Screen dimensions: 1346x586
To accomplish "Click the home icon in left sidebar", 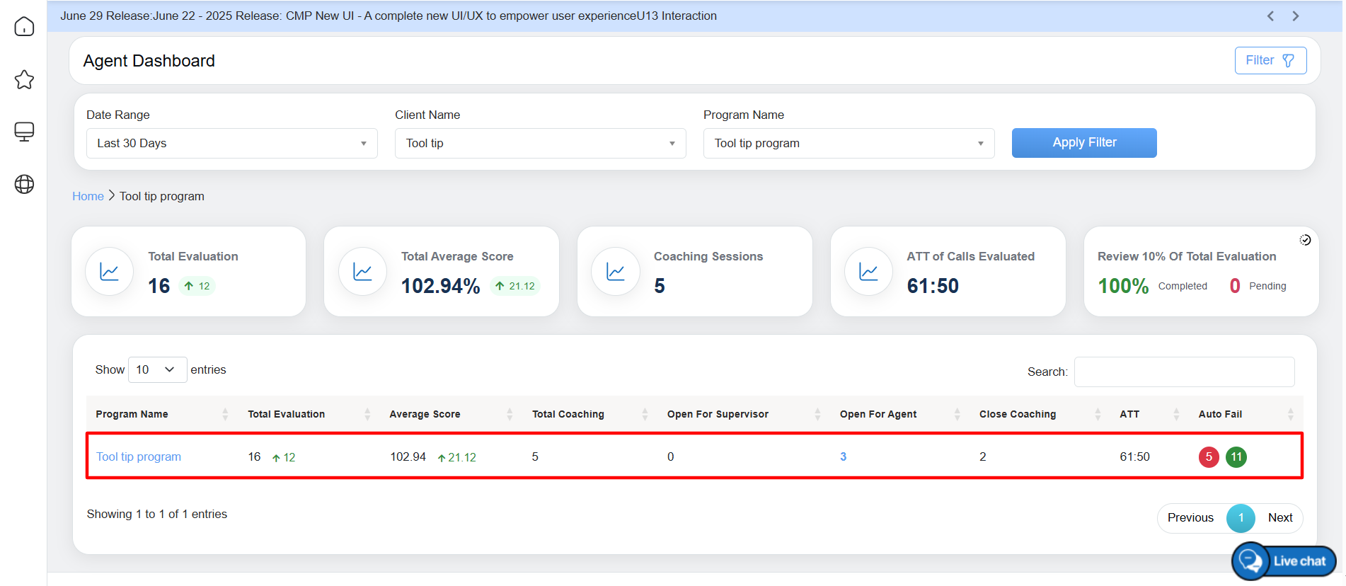I will coord(24,27).
